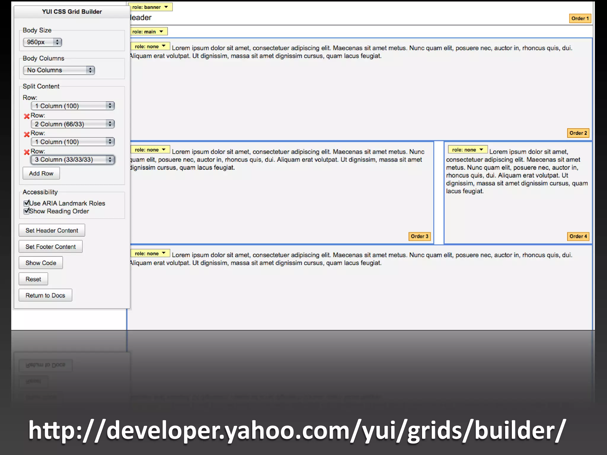Image resolution: width=607 pixels, height=455 pixels.
Task: Click the Order 4 badge
Action: point(578,236)
